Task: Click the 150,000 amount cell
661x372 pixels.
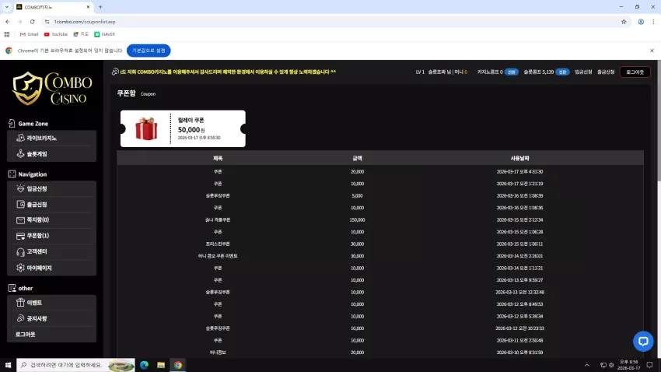Action: pos(357,220)
